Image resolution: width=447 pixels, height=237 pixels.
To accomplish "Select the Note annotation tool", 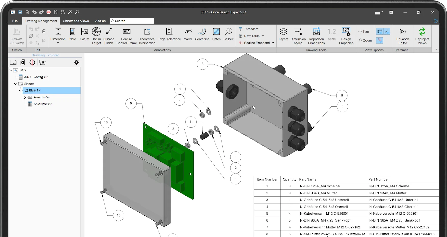I will click(x=73, y=35).
